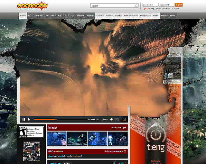Go to the Forums section

pyautogui.click(x=100, y=16)
